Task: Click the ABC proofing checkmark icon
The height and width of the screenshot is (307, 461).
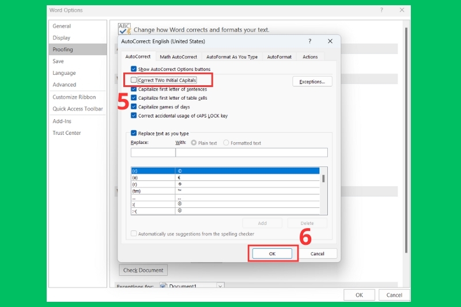Action: pos(124,29)
